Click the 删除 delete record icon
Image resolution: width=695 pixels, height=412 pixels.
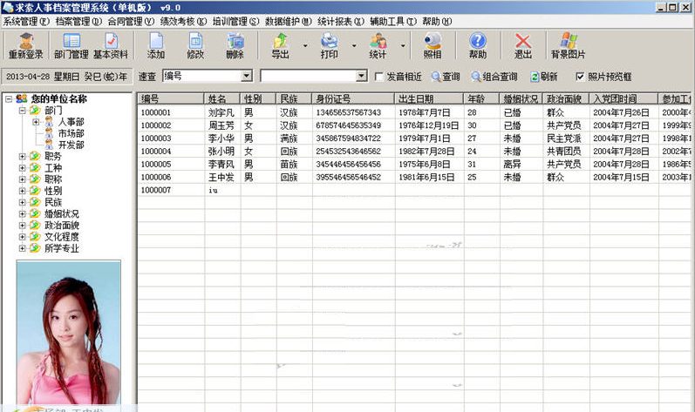pos(235,45)
